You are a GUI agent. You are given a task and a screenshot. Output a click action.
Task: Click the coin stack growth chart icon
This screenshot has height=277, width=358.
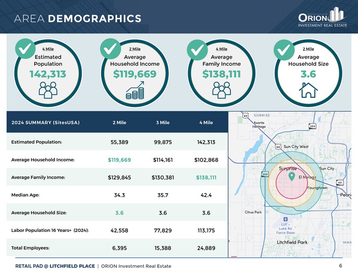pos(135,90)
